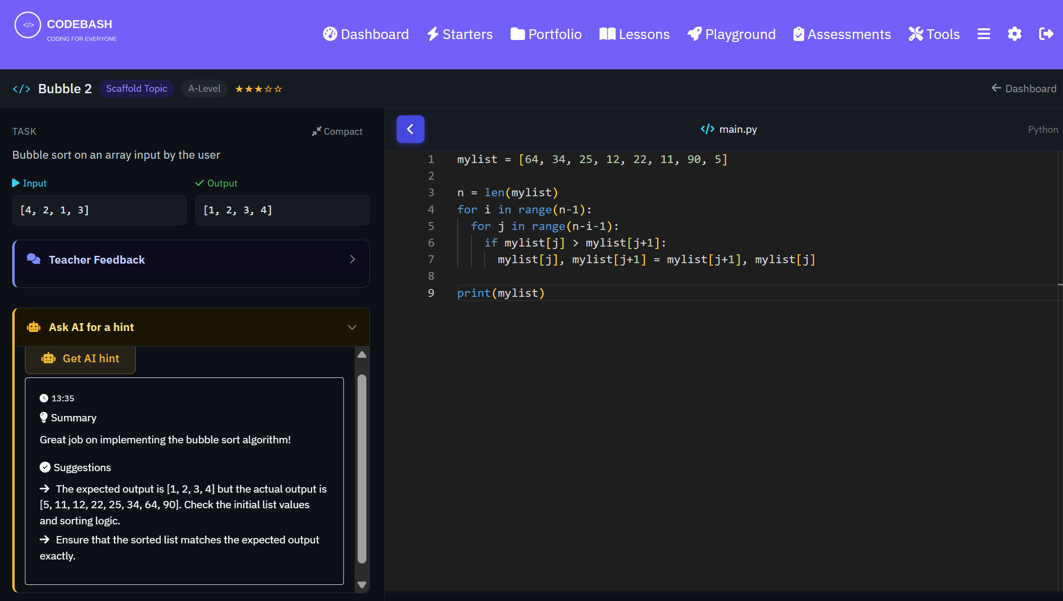Screen dimensions: 1063x601
Task: Click line 6 if comparison
Action: click(x=575, y=243)
